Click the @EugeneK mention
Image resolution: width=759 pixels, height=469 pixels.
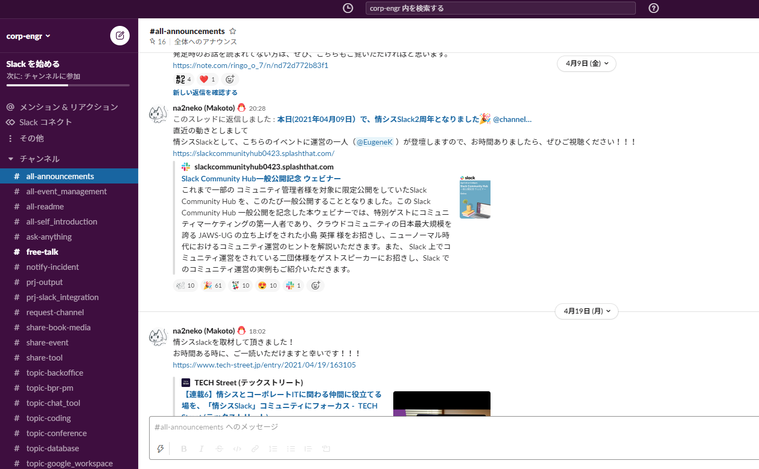click(374, 142)
